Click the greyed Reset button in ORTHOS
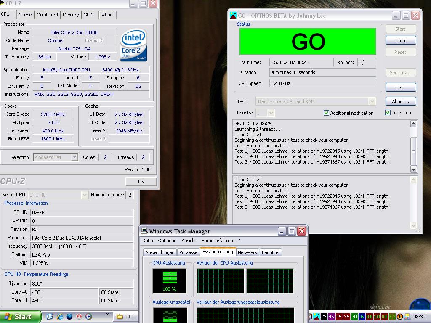Viewport: 431px width, 323px height. pos(401,52)
